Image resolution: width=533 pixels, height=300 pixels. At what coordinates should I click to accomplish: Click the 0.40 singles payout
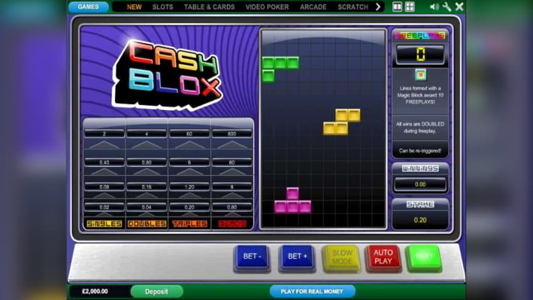tap(104, 162)
